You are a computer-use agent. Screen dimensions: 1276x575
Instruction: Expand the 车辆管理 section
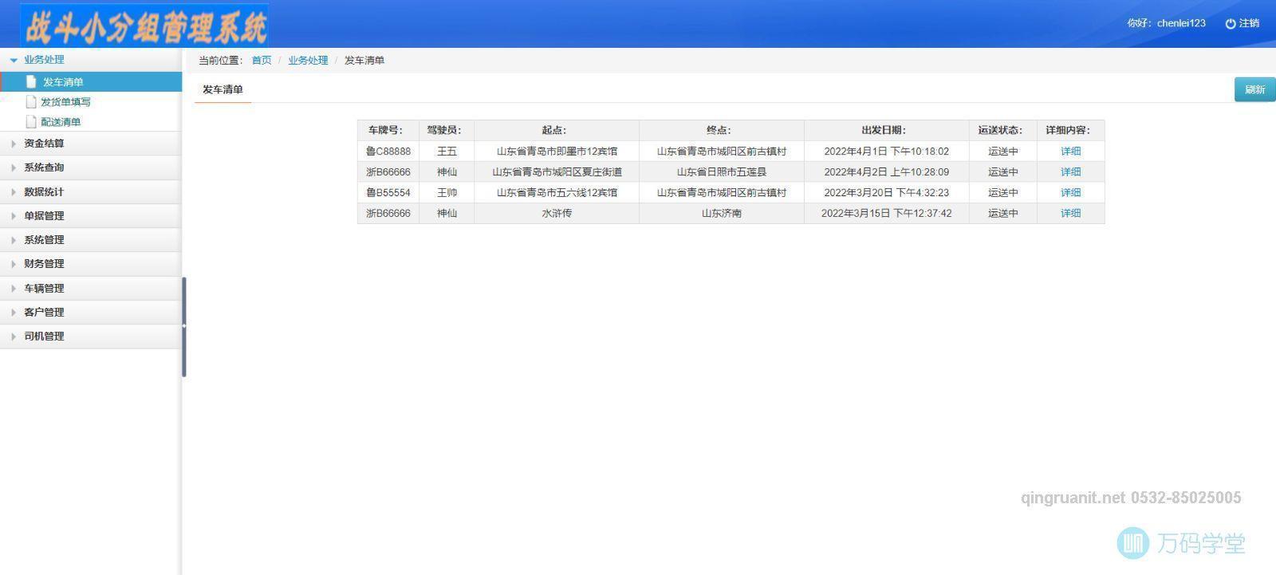tap(91, 288)
